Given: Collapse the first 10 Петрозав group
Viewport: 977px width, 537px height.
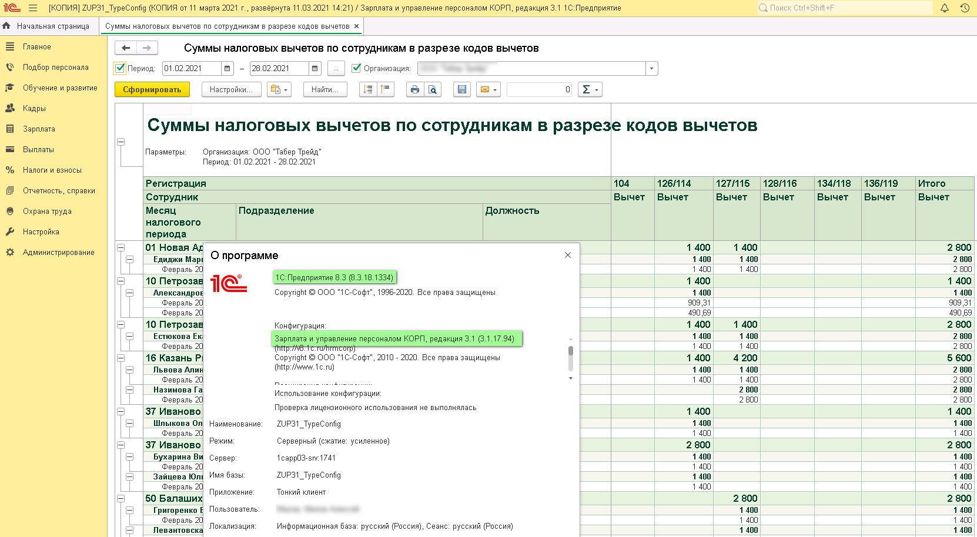Looking at the screenshot, I should [x=121, y=281].
